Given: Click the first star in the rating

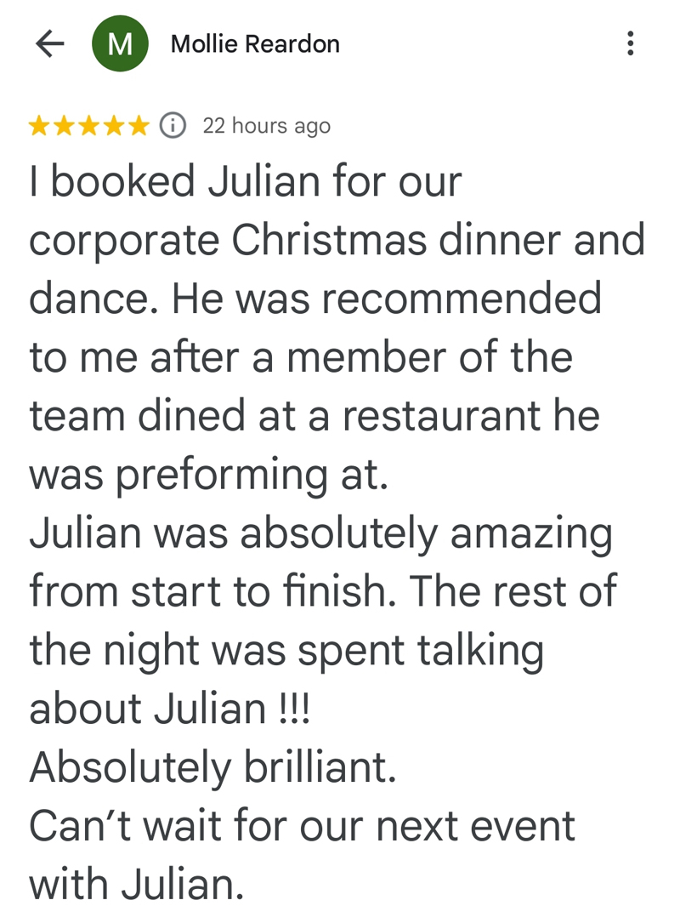Looking at the screenshot, I should pyautogui.click(x=39, y=127).
